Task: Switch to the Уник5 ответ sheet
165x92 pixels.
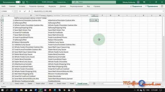Action: (x=61, y=84)
